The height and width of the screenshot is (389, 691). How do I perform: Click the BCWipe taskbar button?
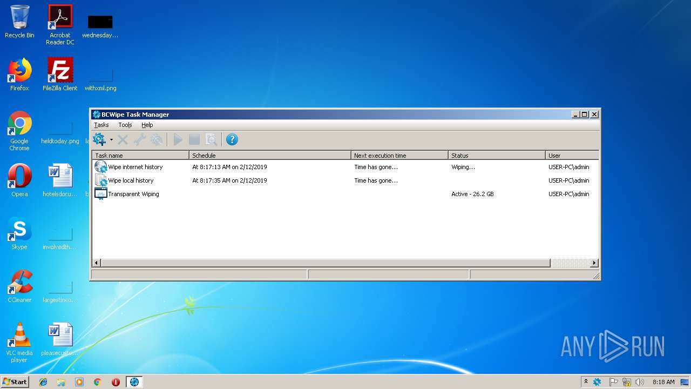134,382
